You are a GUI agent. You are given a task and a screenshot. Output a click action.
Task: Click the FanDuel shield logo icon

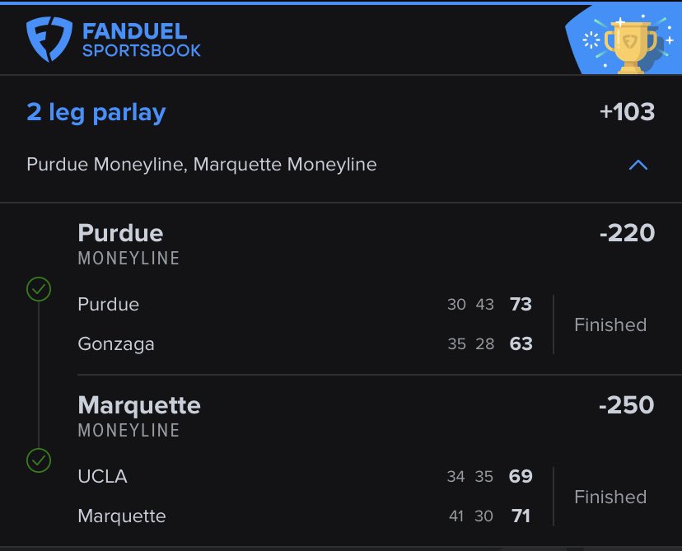49,39
